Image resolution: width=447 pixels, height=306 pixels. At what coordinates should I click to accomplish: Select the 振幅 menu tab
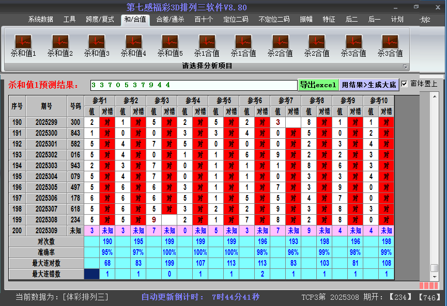[x=306, y=20]
